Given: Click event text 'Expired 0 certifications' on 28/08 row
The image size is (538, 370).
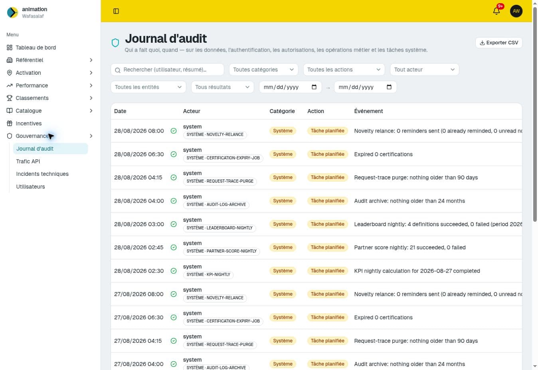Looking at the screenshot, I should (383, 154).
